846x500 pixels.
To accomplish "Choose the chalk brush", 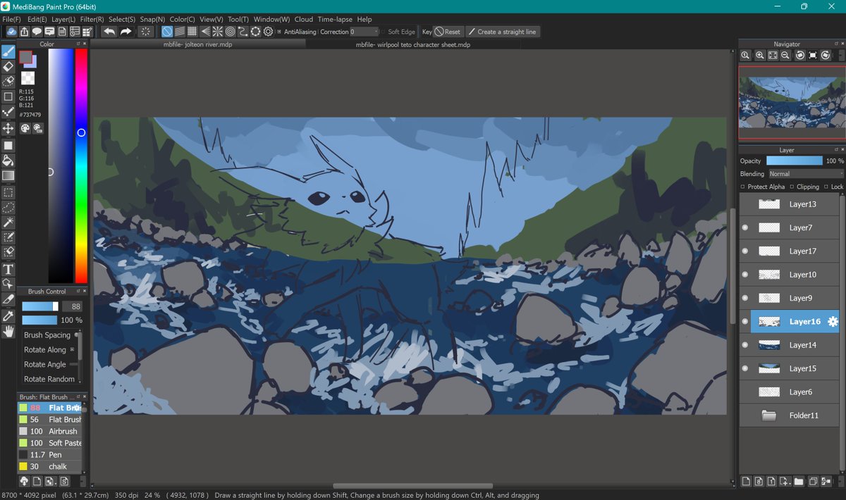I will [50, 466].
